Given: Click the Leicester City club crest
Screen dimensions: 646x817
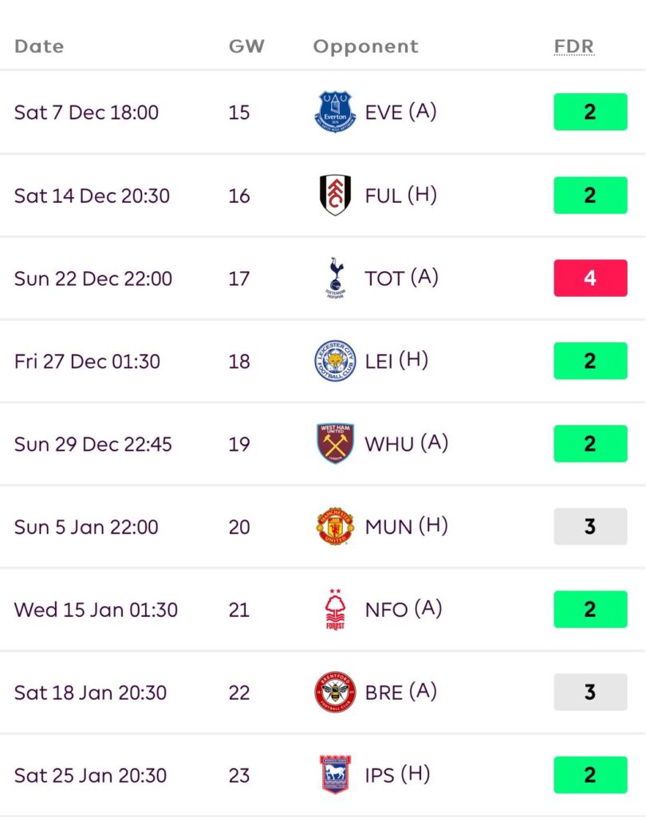Looking at the screenshot, I should click(335, 361).
